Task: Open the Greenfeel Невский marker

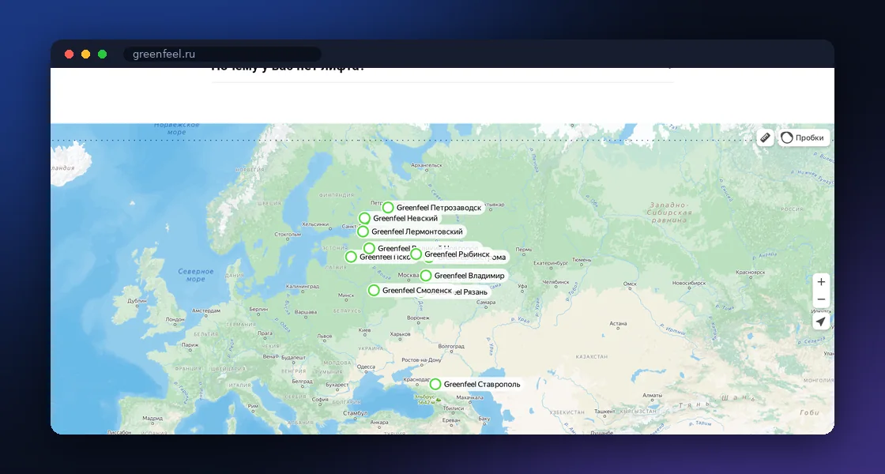Action: tap(364, 218)
